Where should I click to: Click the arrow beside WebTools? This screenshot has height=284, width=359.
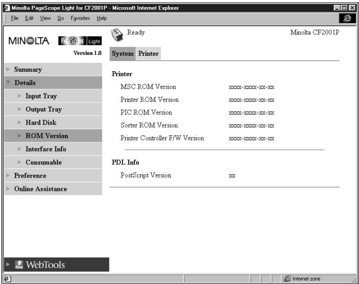(x=8, y=264)
